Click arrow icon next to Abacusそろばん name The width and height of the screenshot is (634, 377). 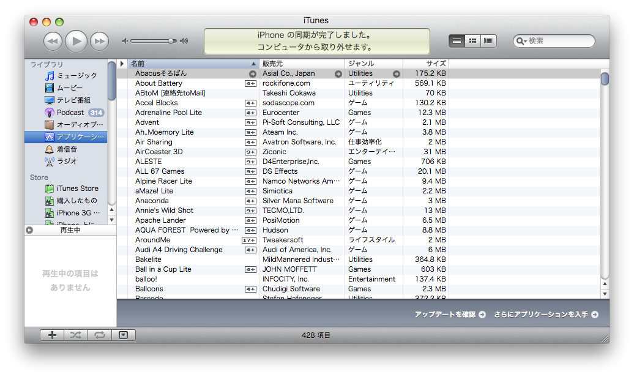coord(253,73)
